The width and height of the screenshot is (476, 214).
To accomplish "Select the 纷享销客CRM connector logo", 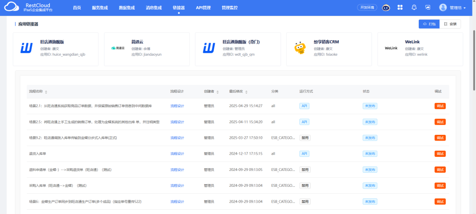I will click(x=300, y=48).
